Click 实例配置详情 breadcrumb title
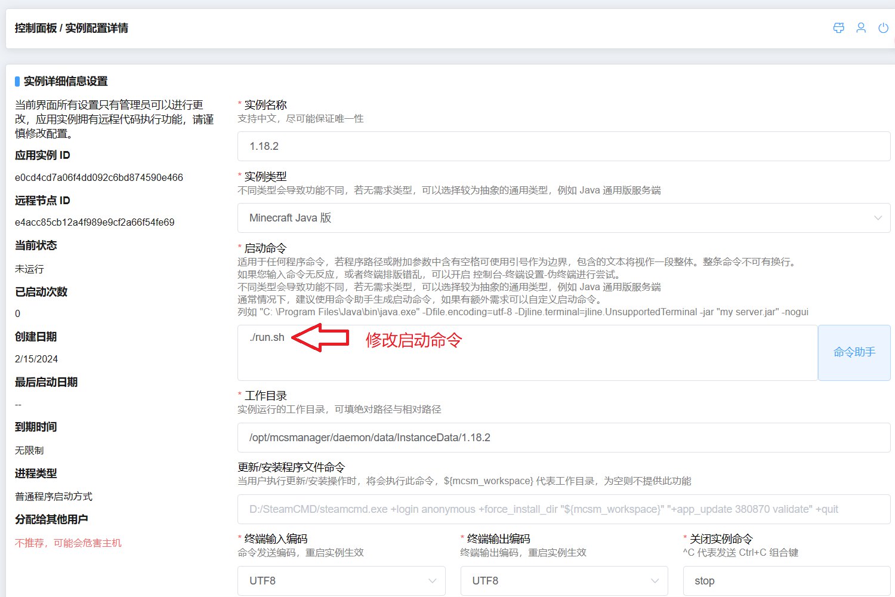 coord(97,28)
